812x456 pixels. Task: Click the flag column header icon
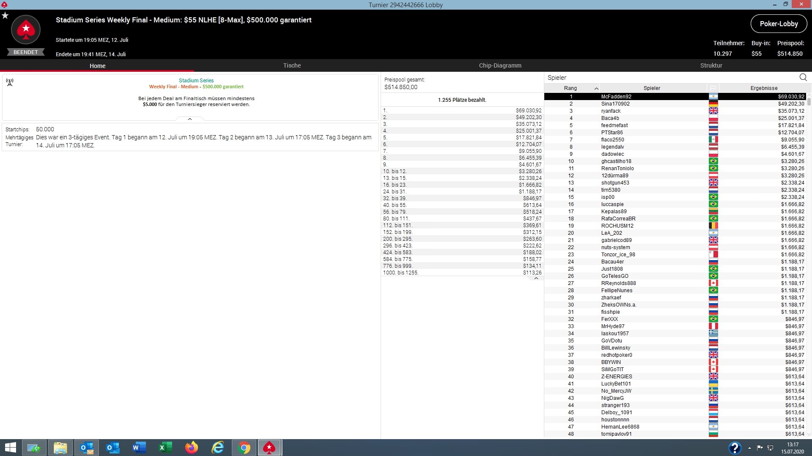coord(713,88)
